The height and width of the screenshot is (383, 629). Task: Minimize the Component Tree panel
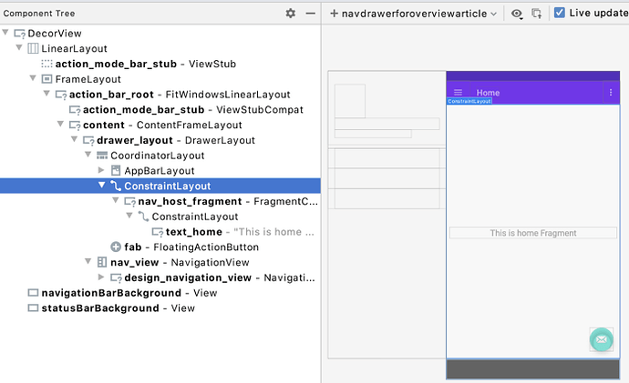pos(311,14)
